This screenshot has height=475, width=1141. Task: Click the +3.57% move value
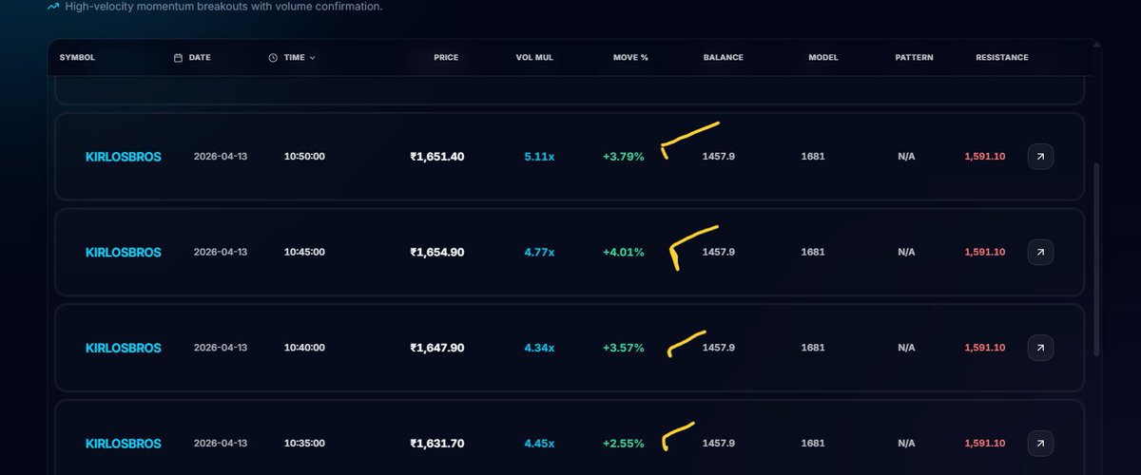[x=624, y=348]
